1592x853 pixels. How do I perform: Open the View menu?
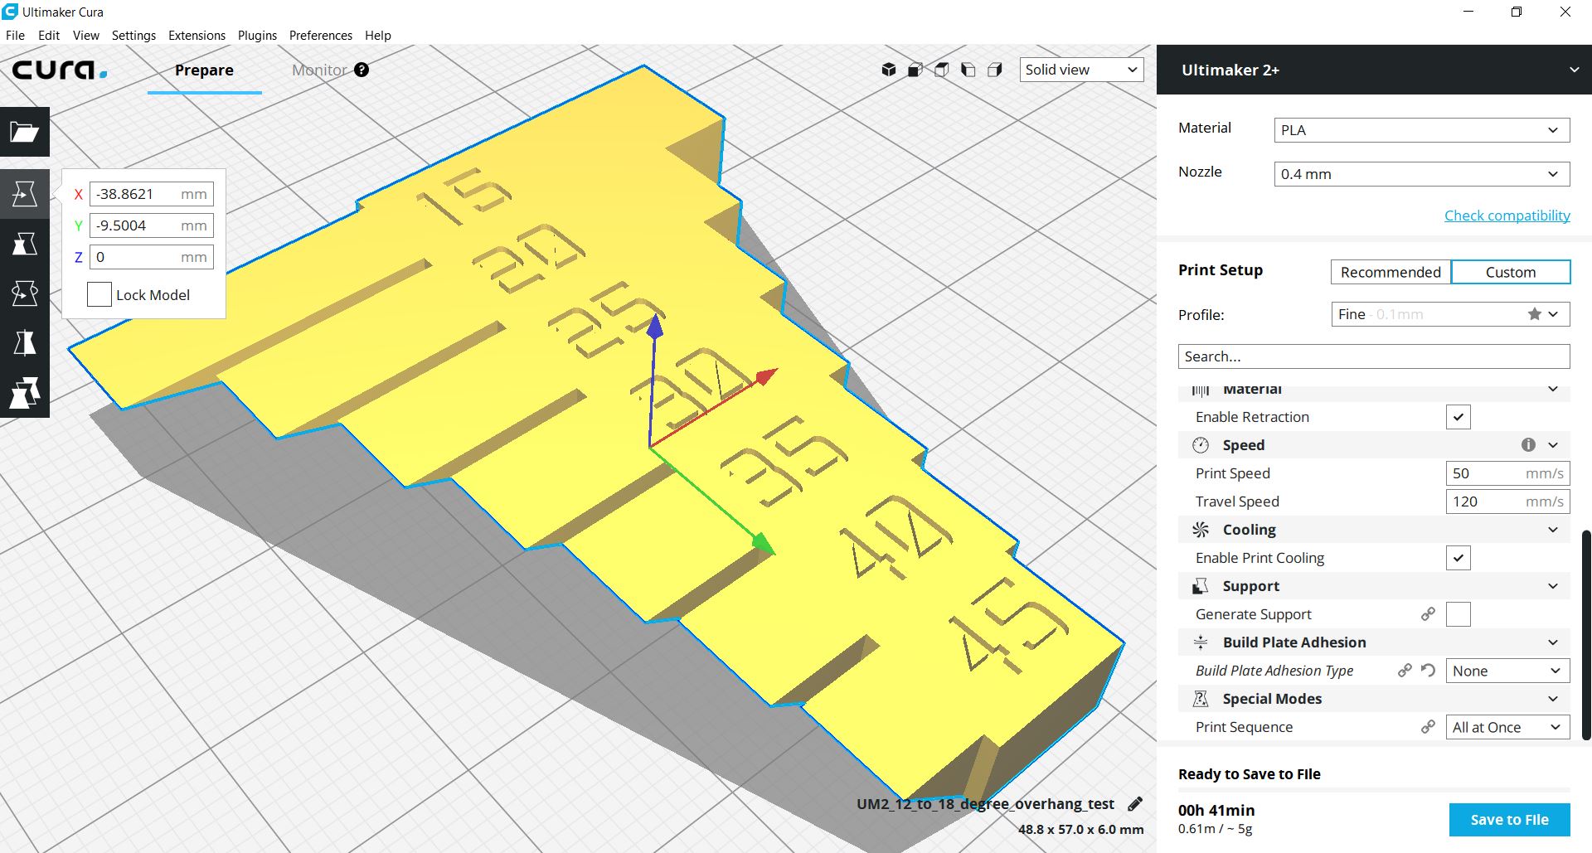coord(86,36)
